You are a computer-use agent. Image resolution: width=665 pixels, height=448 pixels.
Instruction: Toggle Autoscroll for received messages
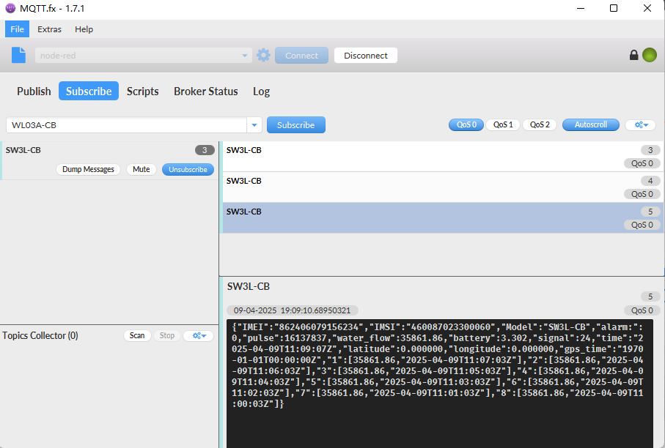click(590, 125)
